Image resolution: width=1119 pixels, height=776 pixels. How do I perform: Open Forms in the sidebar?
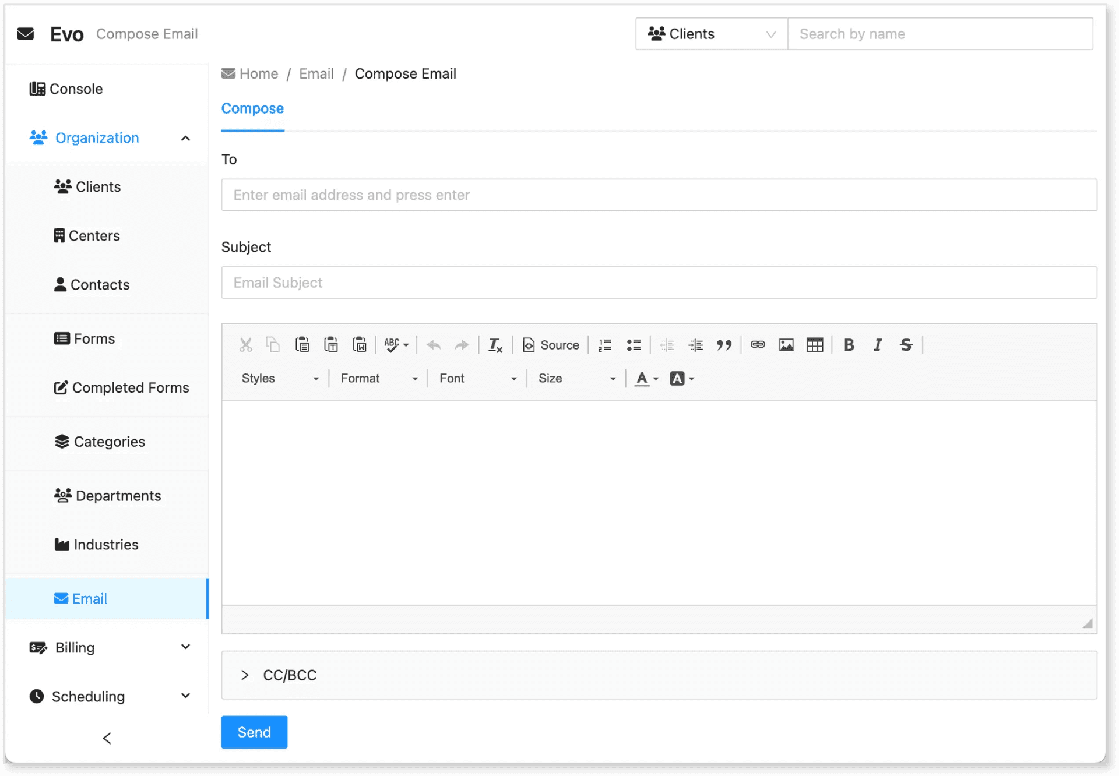click(85, 338)
